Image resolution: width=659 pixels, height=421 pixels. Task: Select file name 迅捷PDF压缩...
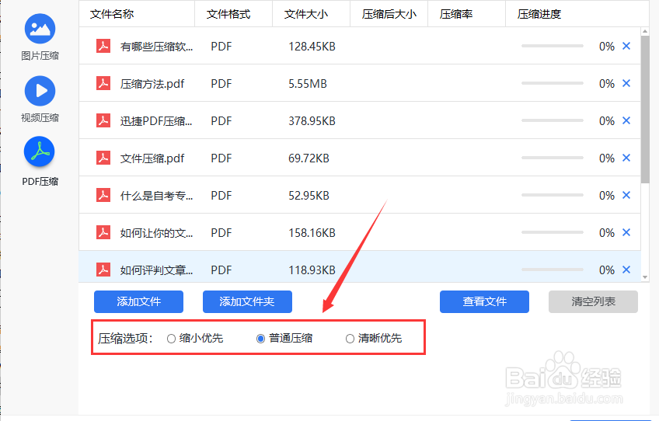156,121
